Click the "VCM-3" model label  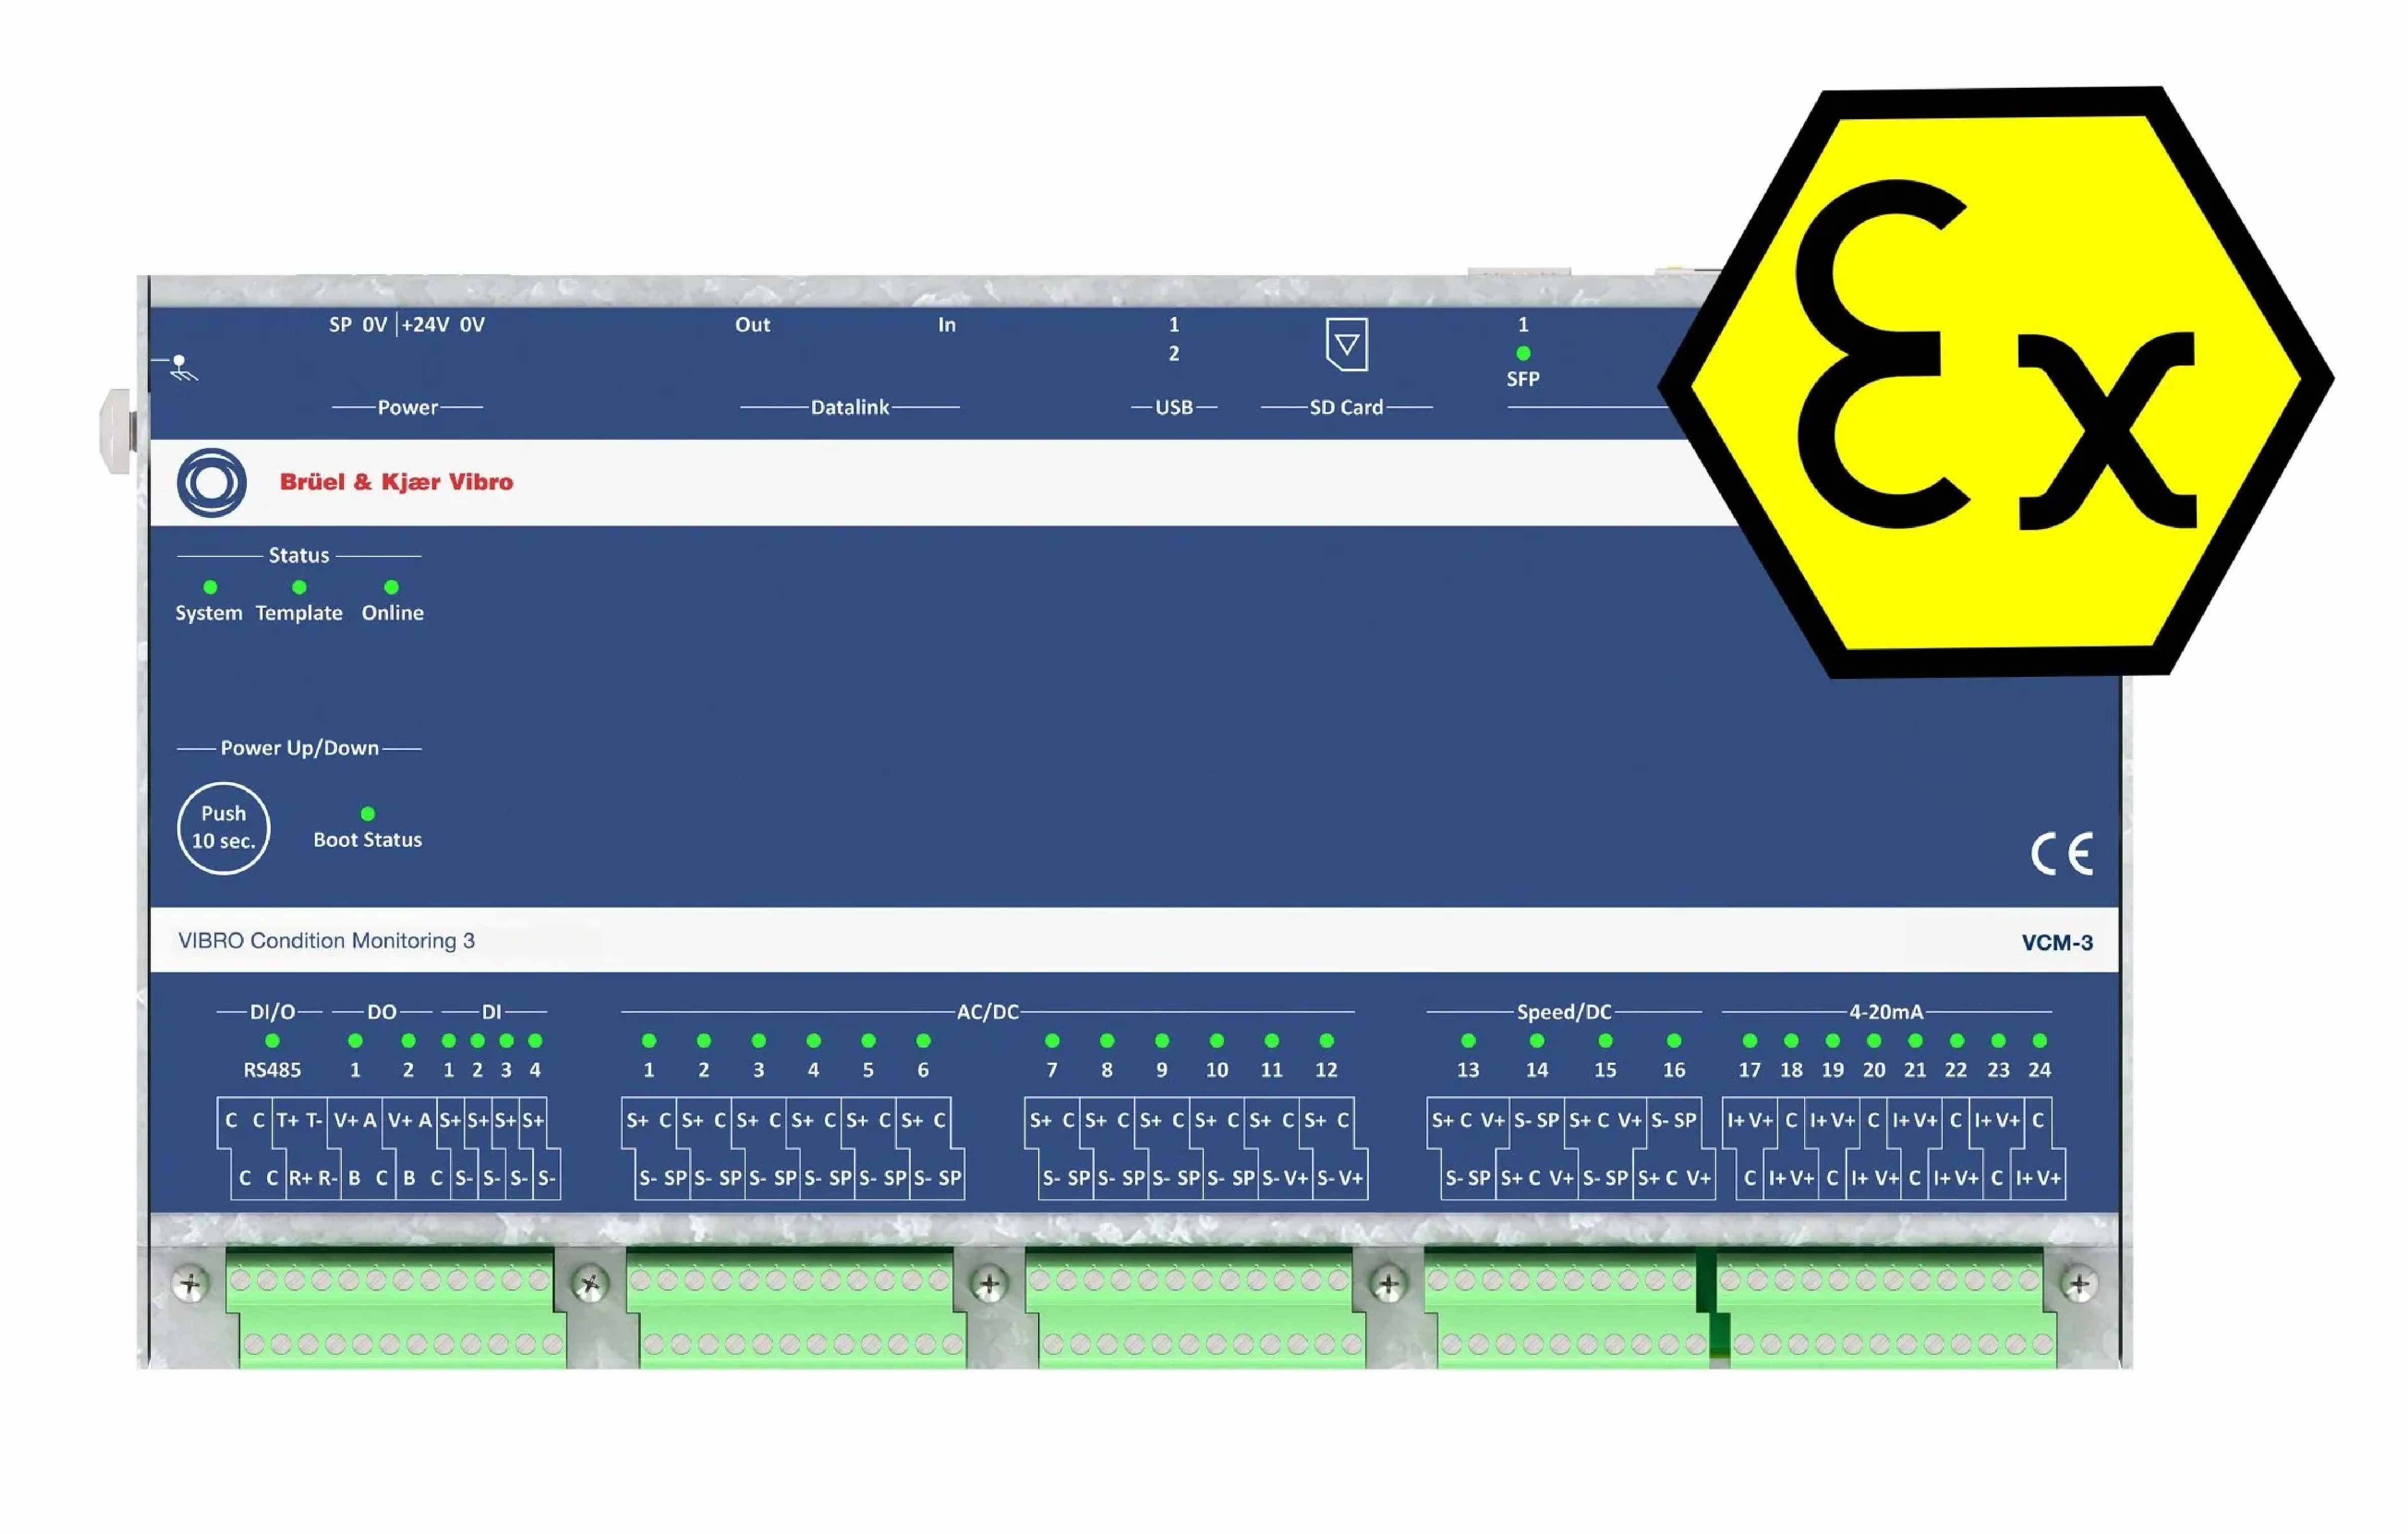2057,943
